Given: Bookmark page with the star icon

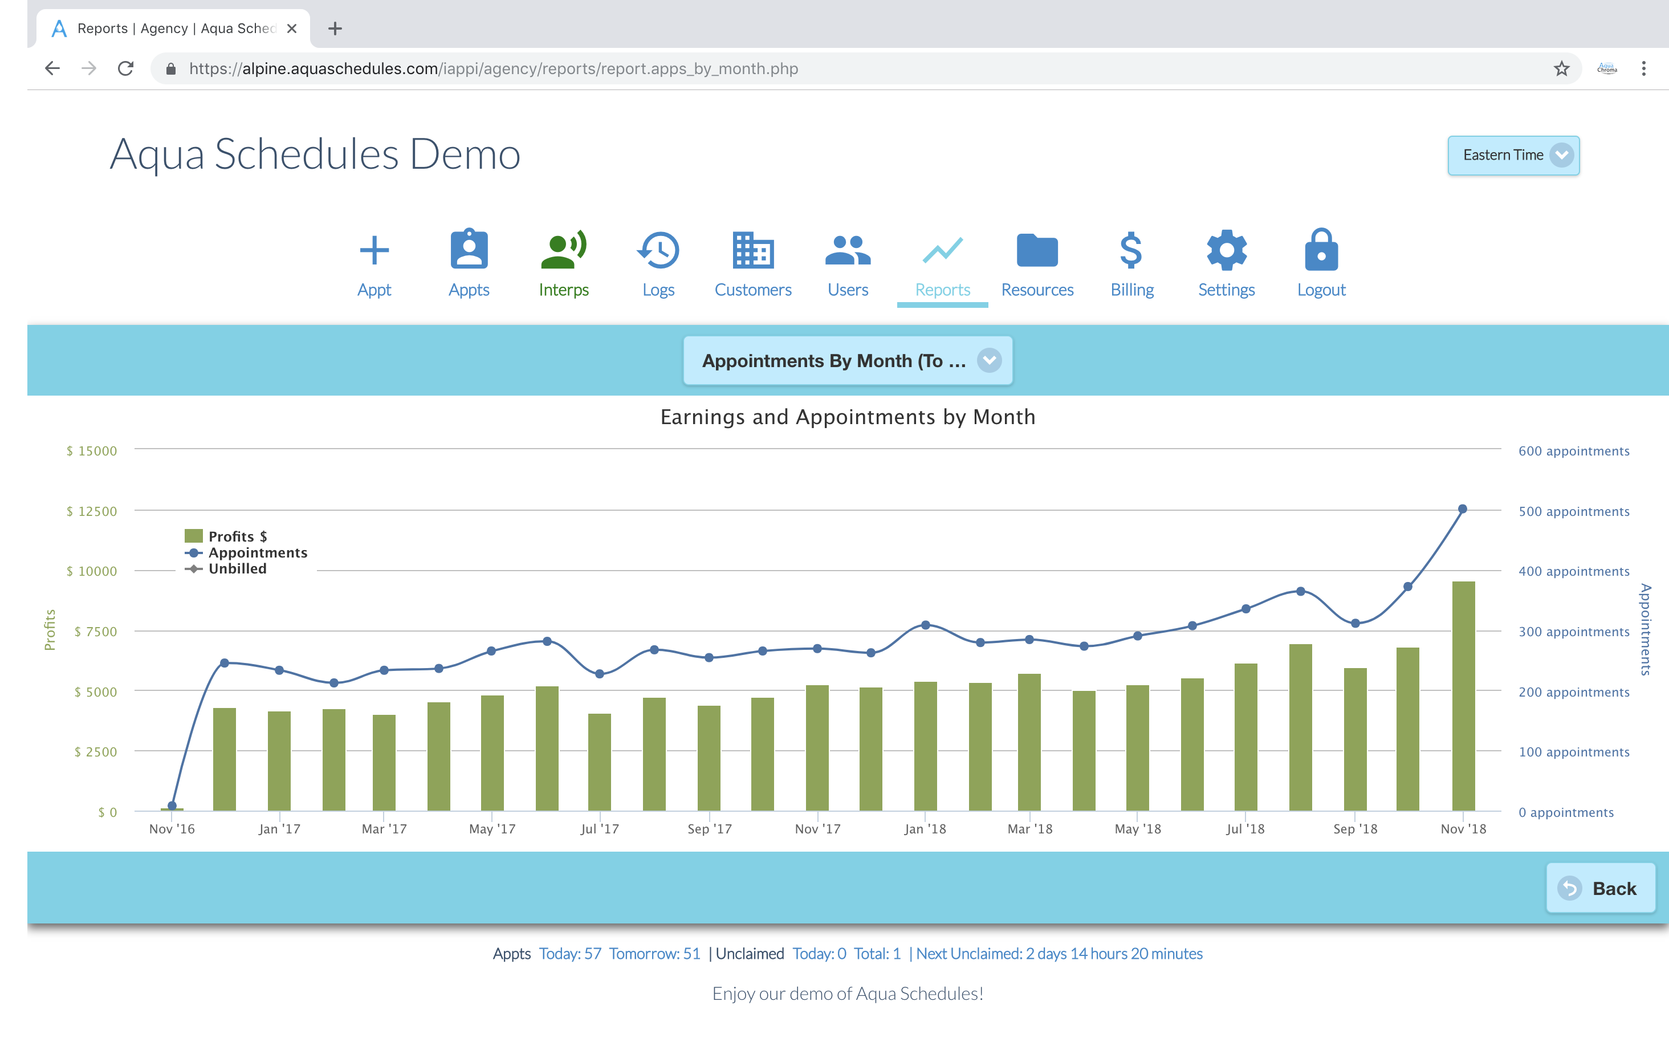Looking at the screenshot, I should tap(1561, 68).
